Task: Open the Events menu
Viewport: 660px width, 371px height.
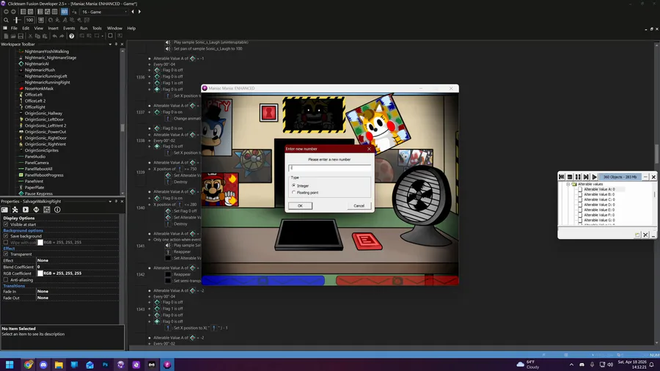Action: [69, 28]
